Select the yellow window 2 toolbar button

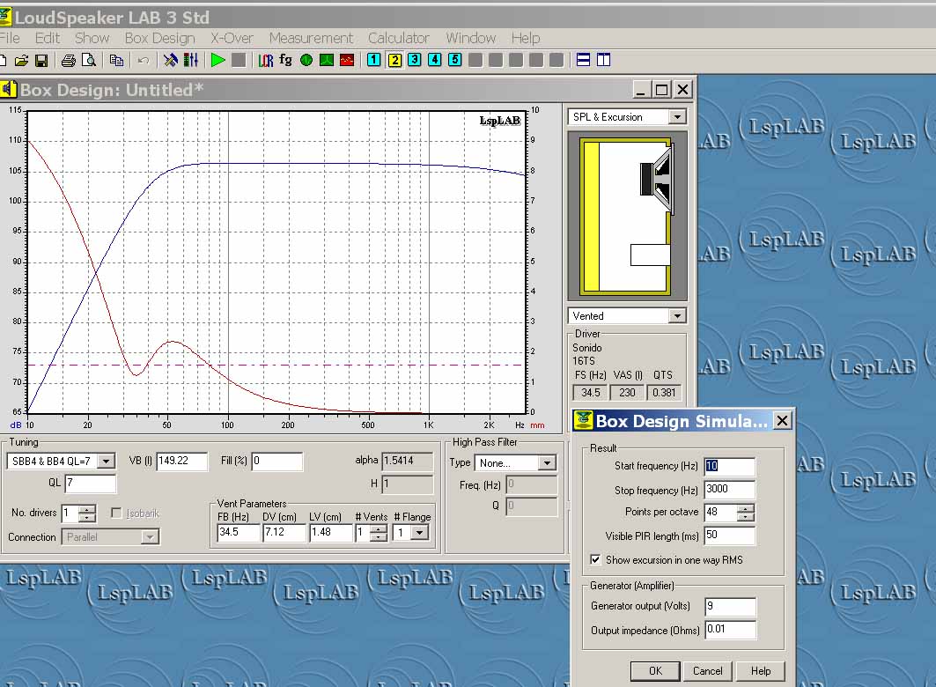tap(394, 60)
